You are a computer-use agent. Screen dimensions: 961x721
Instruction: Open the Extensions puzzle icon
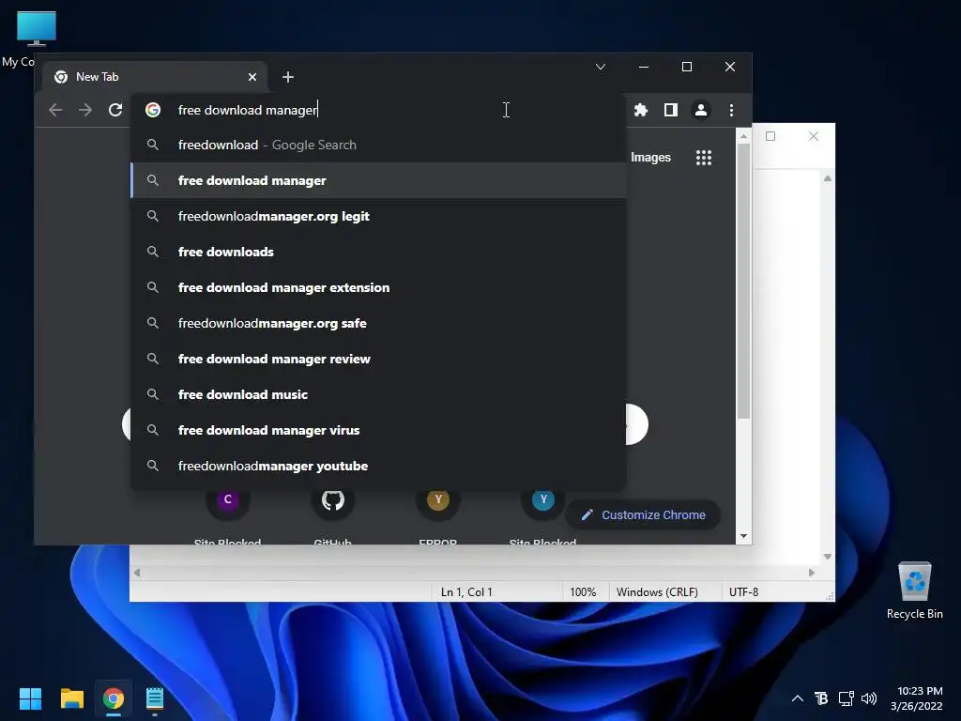point(640,110)
